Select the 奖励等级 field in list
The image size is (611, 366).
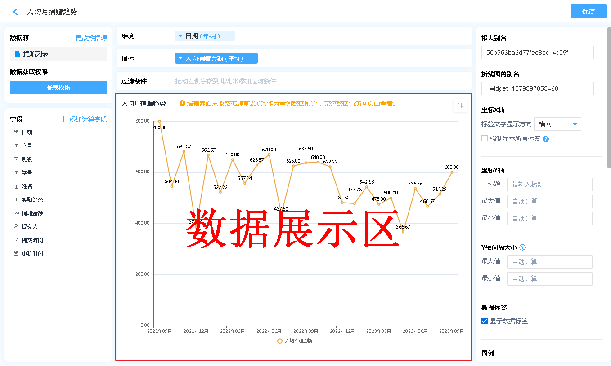click(x=32, y=200)
